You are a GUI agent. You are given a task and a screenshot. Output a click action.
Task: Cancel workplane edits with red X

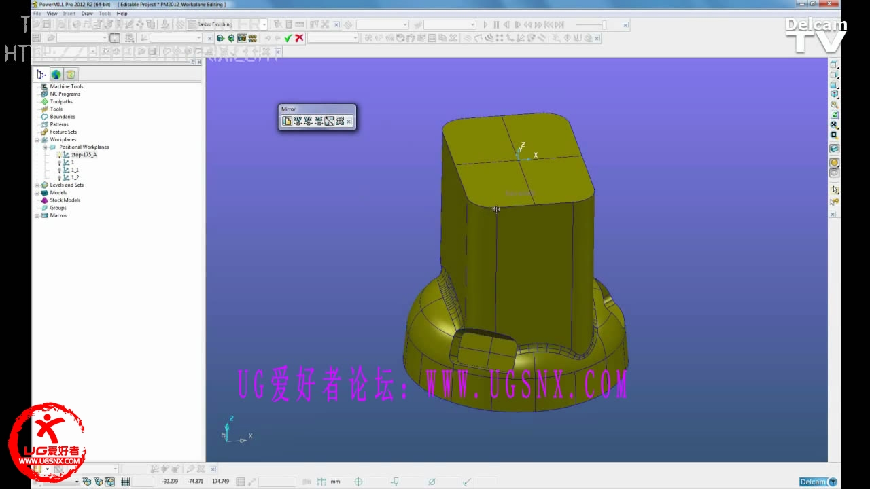299,38
